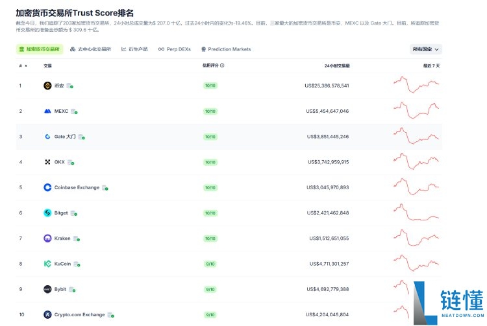Screen dimensions: 487x326
Task: Click volume US$3,742,959,915
Action: pyautogui.click(x=329, y=162)
